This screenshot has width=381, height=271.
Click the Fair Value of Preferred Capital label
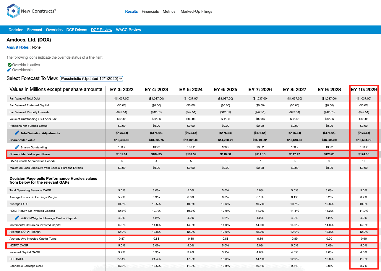(29, 105)
